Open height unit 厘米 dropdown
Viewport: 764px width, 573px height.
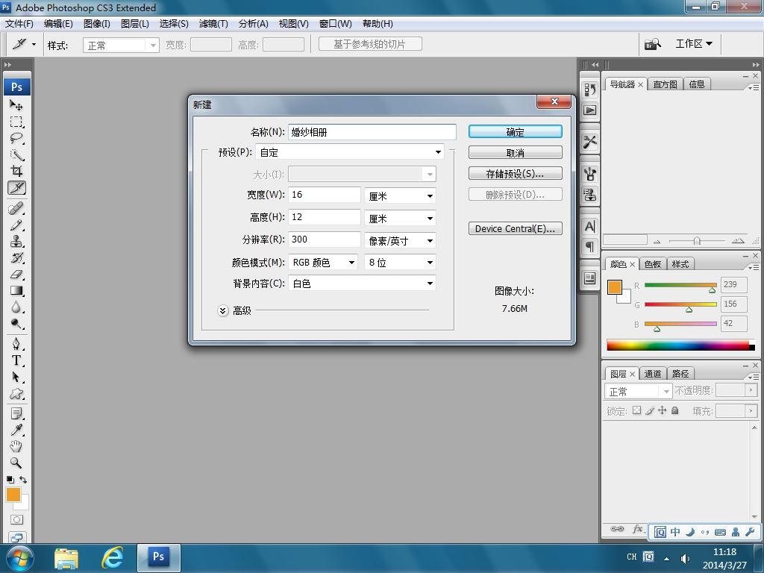point(400,219)
